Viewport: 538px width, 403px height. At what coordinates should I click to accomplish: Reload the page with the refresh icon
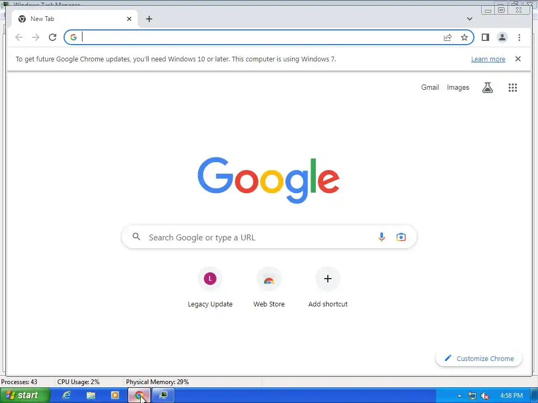53,37
